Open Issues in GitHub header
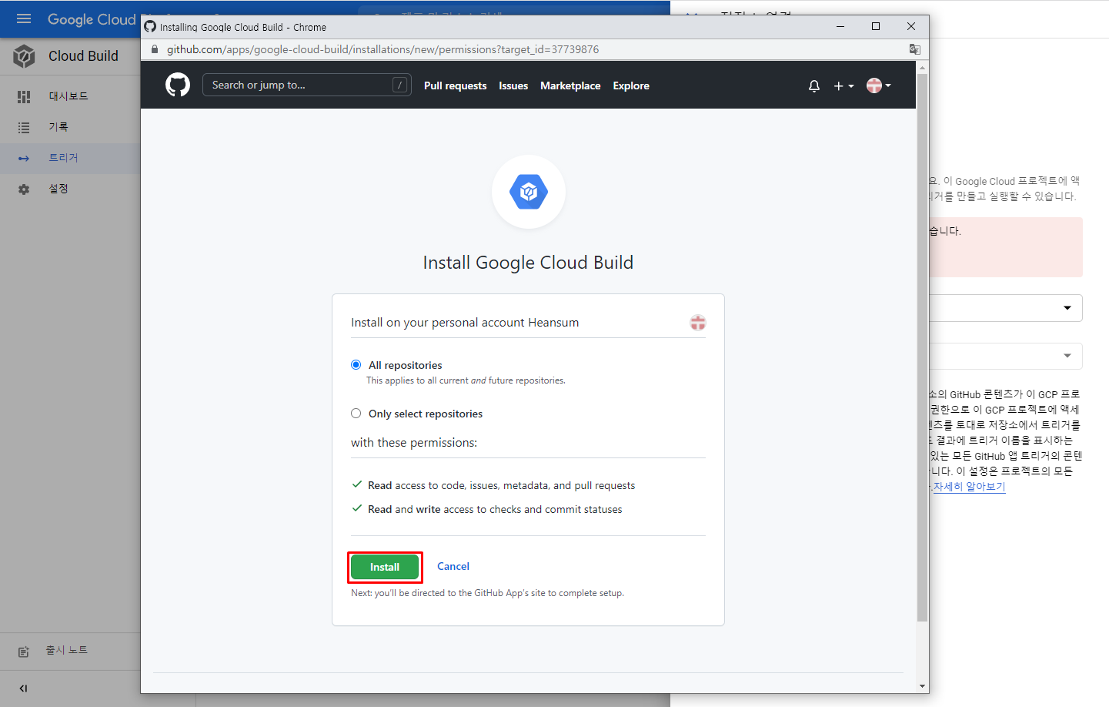This screenshot has height=707, width=1109. point(513,85)
